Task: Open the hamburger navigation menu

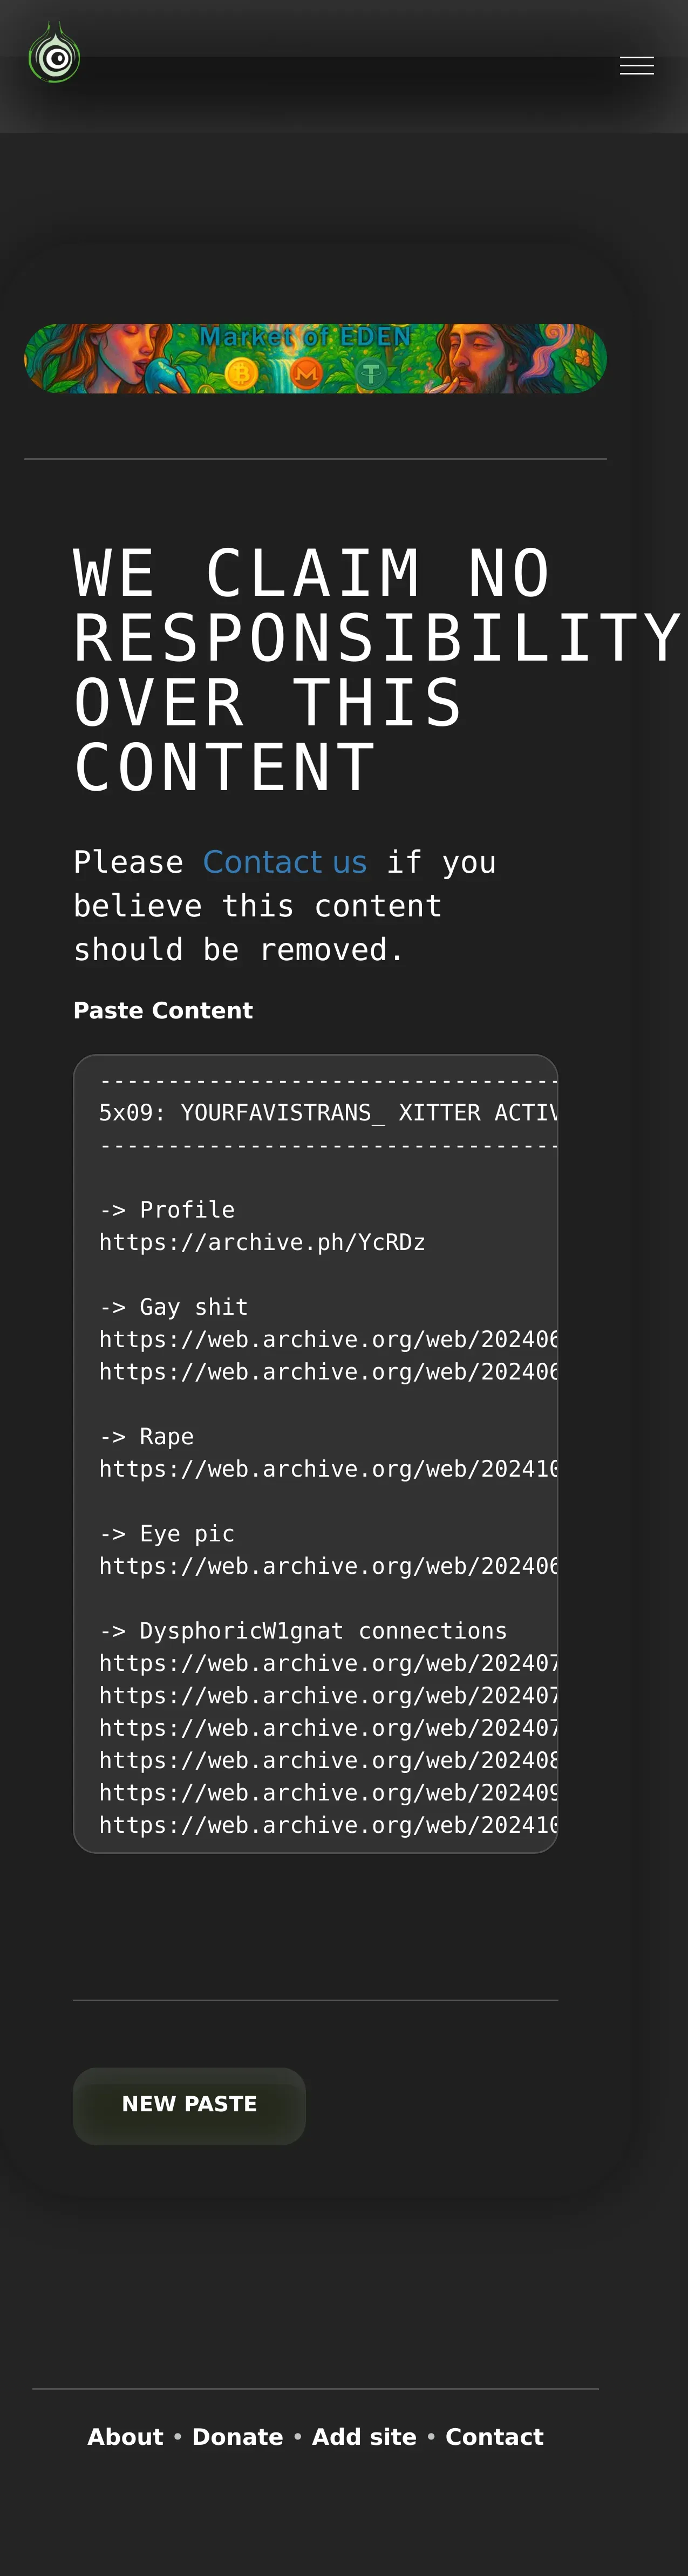Action: [x=636, y=66]
